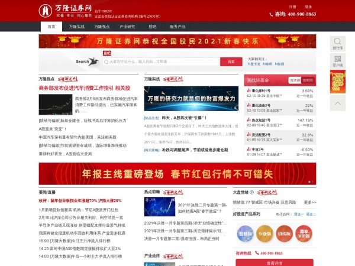The width and height of the screenshot is (355, 266).
Task: Click the question mark icon beside 大盘情绪
Action: [x=252, y=193]
